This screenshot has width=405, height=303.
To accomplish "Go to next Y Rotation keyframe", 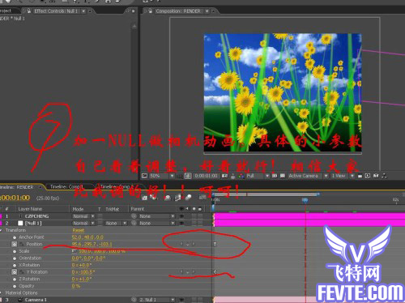I will tap(194, 272).
